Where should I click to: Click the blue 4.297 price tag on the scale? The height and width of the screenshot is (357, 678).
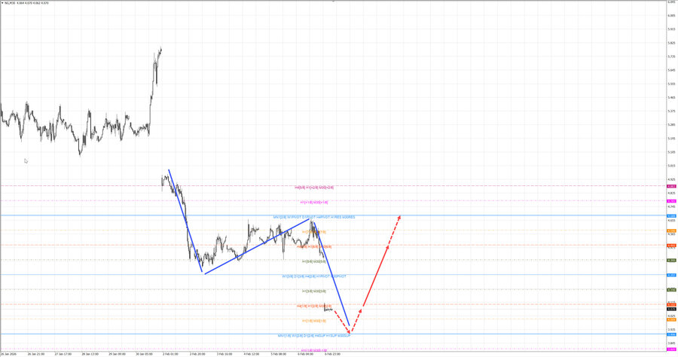pyautogui.click(x=670, y=275)
